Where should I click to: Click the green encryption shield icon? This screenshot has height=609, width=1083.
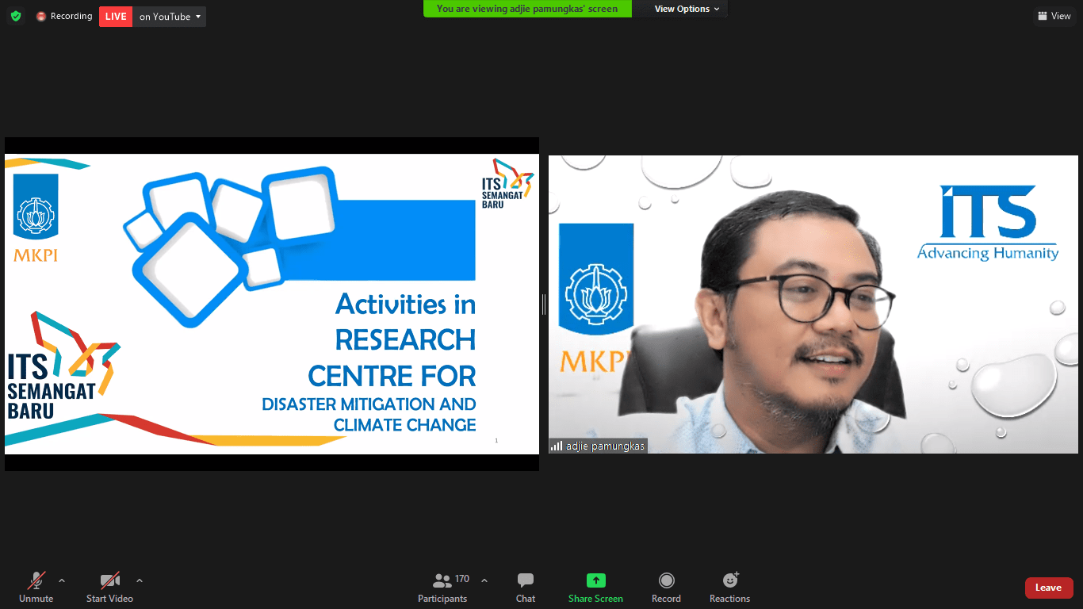16,17
